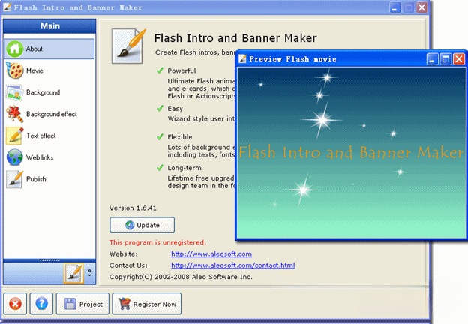Open the Publish section
Screen dimensions: 468x324
coord(49,179)
